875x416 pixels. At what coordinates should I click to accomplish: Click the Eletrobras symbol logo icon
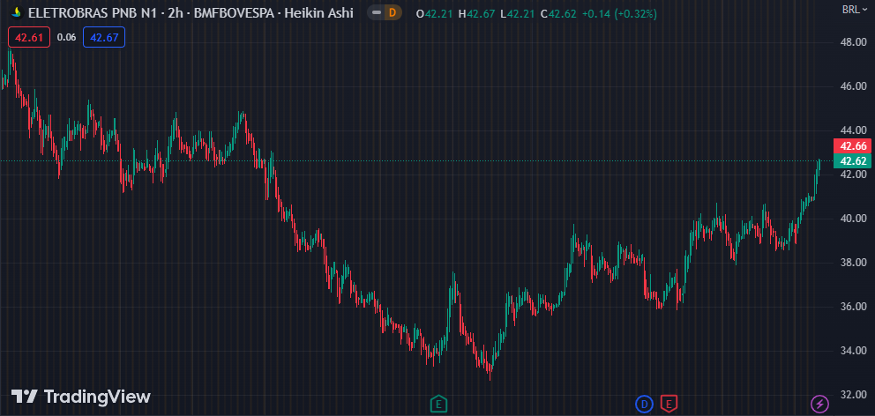coord(18,12)
